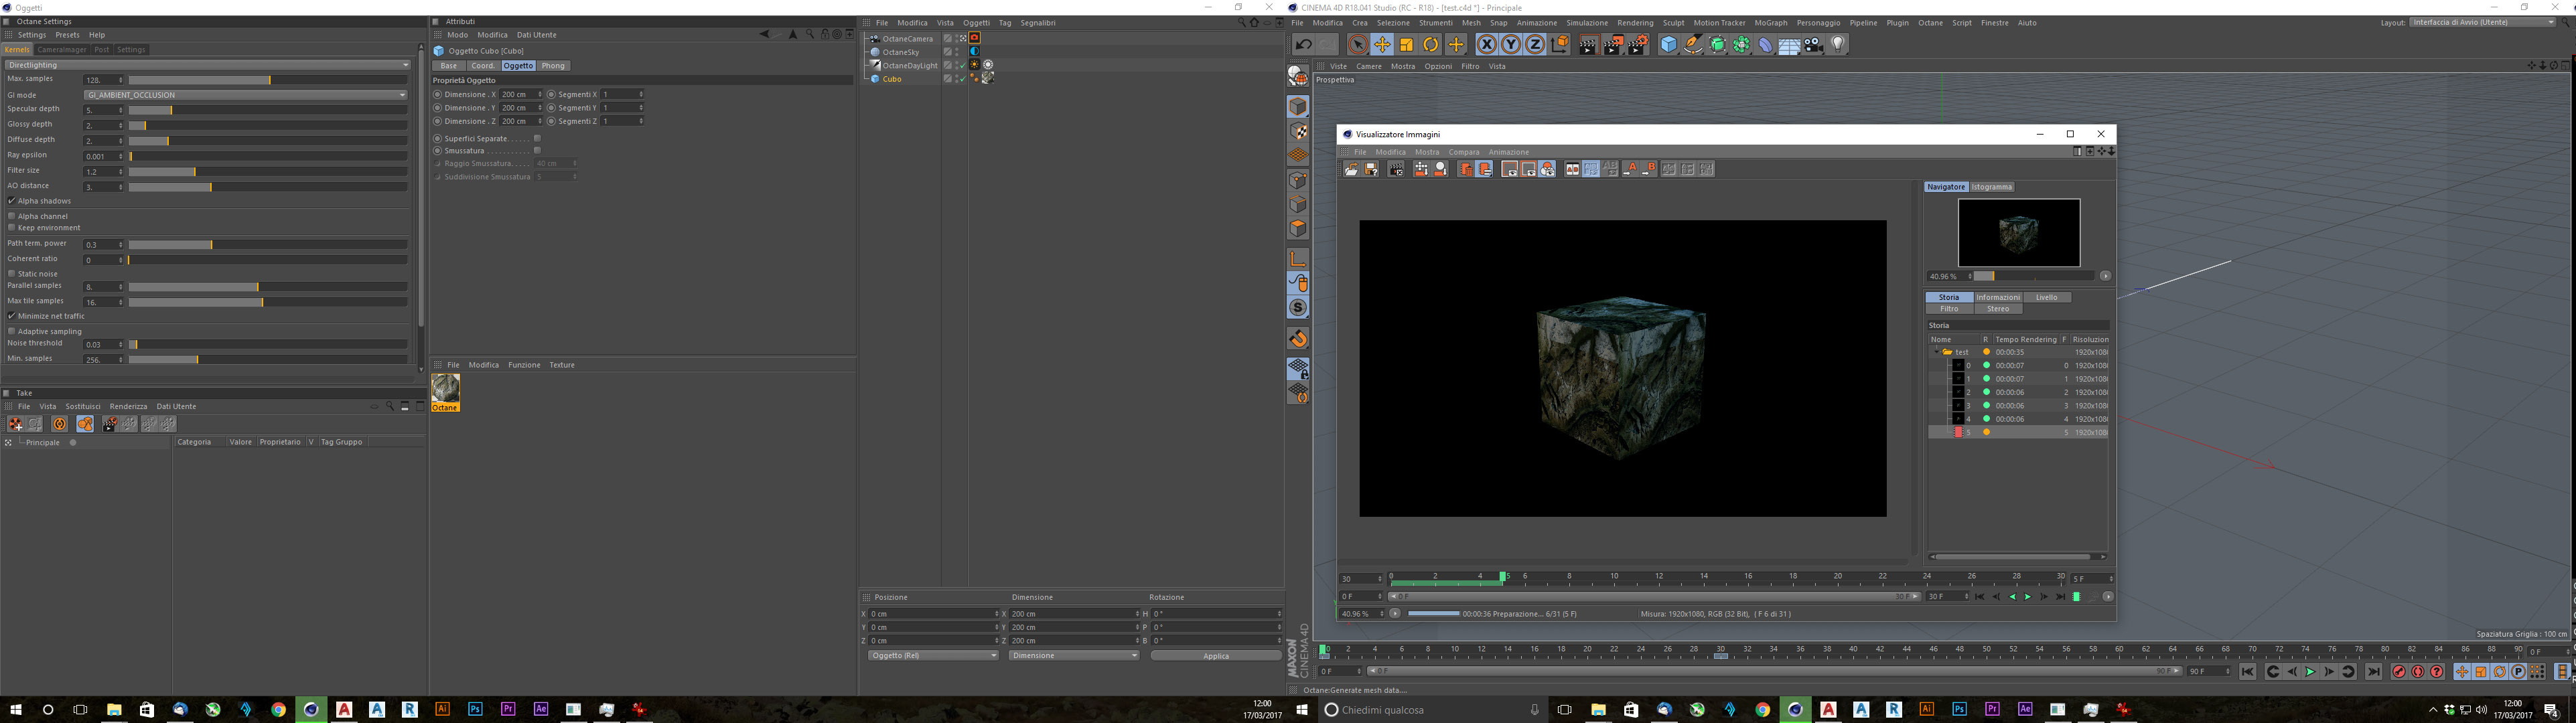2576x723 pixels.
Task: Click the Applica button
Action: [1215, 655]
